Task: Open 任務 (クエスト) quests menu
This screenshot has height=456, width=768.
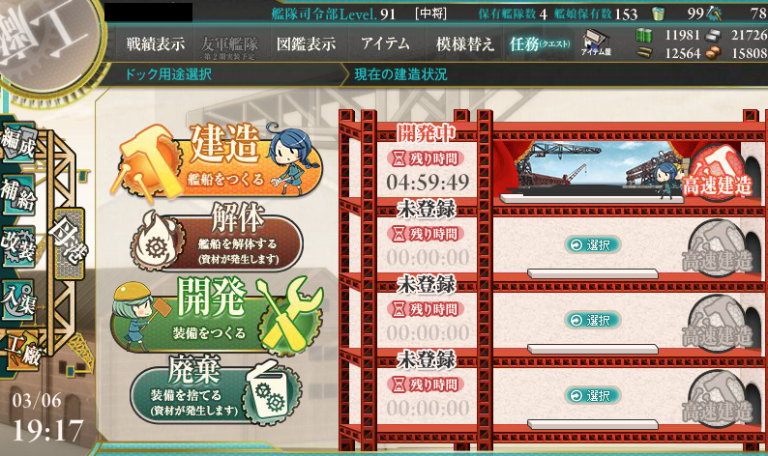Action: tap(540, 44)
